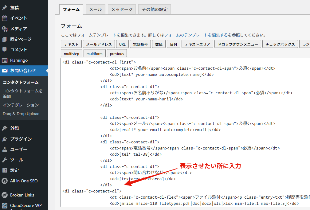Click the pushpin icon beside 投稿
This screenshot has width=310, height=210.
tap(5, 8)
